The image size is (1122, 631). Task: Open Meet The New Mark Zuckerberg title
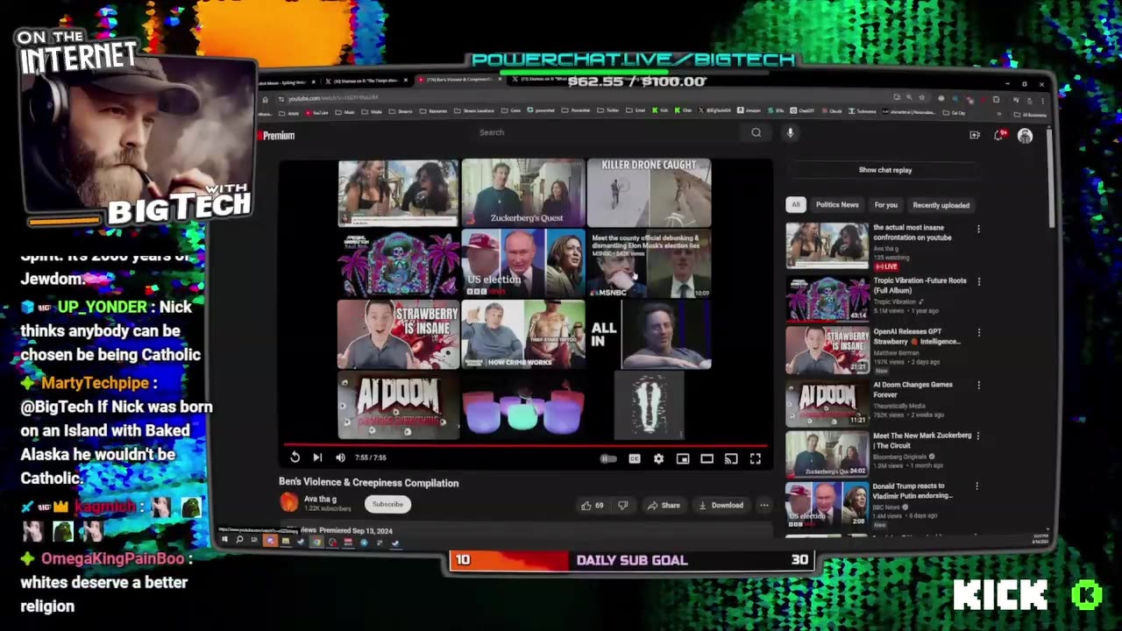[x=922, y=441]
